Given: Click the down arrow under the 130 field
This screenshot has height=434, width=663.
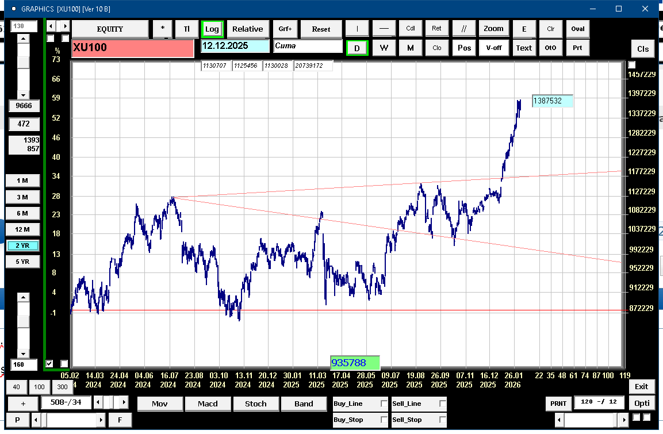Looking at the screenshot, I should click(23, 95).
